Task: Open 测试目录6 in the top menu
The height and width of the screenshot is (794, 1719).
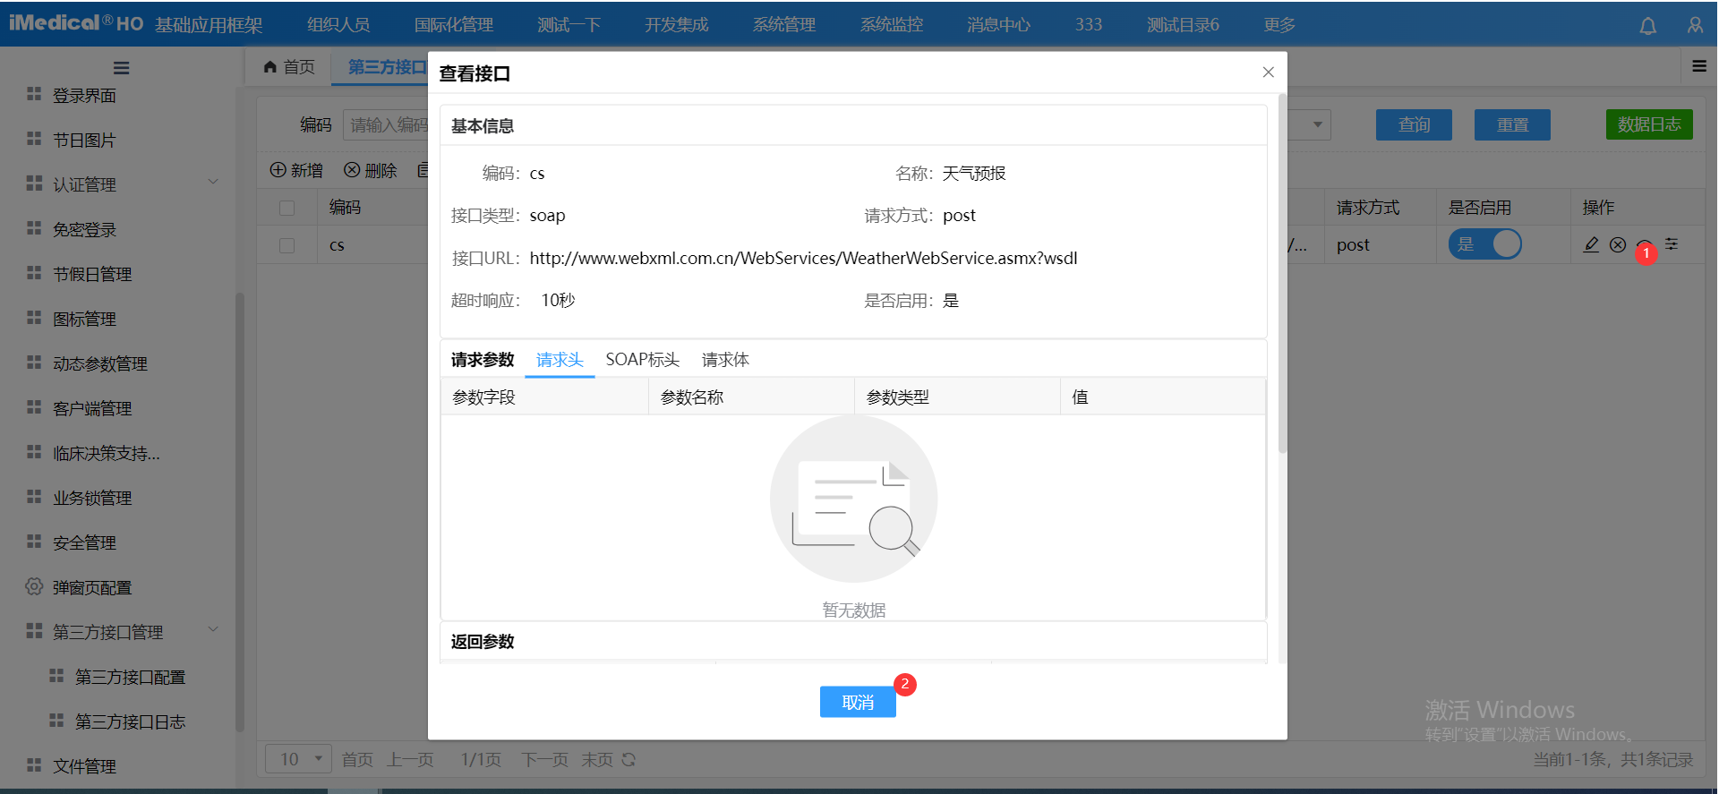Action: coord(1183,25)
